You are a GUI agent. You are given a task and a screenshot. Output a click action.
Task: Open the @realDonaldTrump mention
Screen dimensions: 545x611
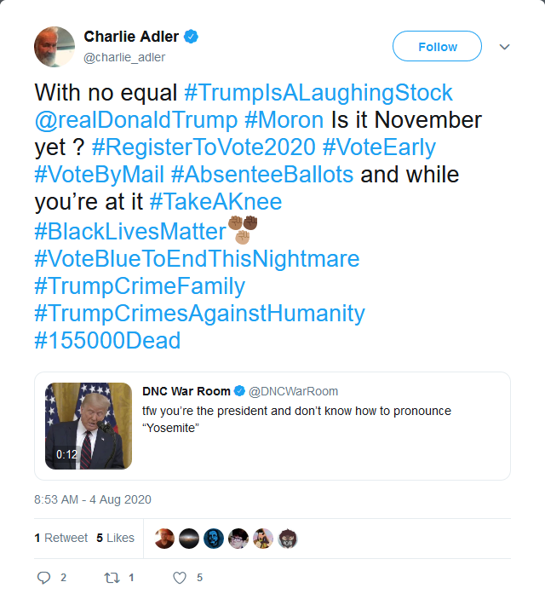(136, 119)
